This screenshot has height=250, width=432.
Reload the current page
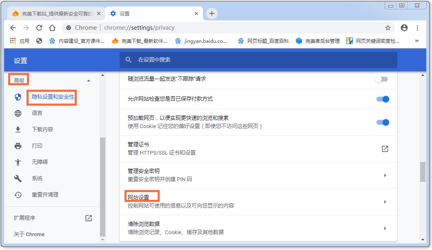39,28
